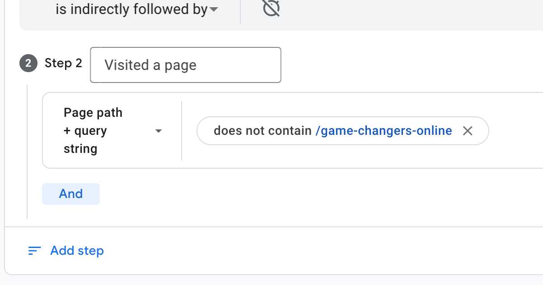The height and width of the screenshot is (285, 543).
Task: Edit the Visited a page step name
Action: click(186, 65)
